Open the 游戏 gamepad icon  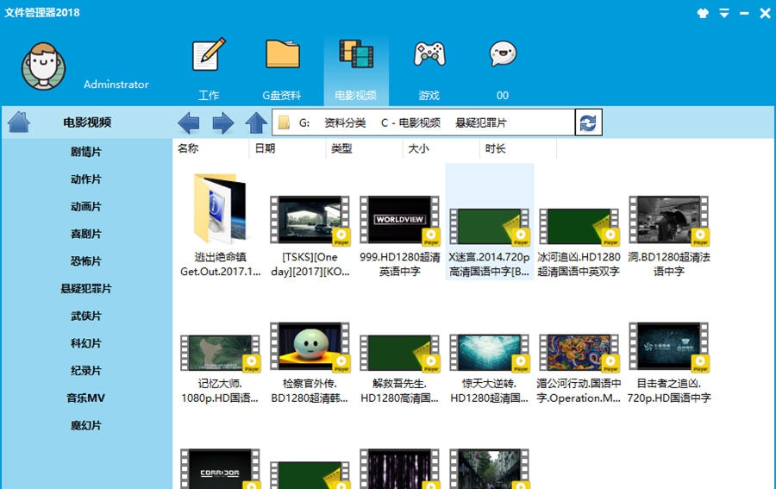point(429,54)
